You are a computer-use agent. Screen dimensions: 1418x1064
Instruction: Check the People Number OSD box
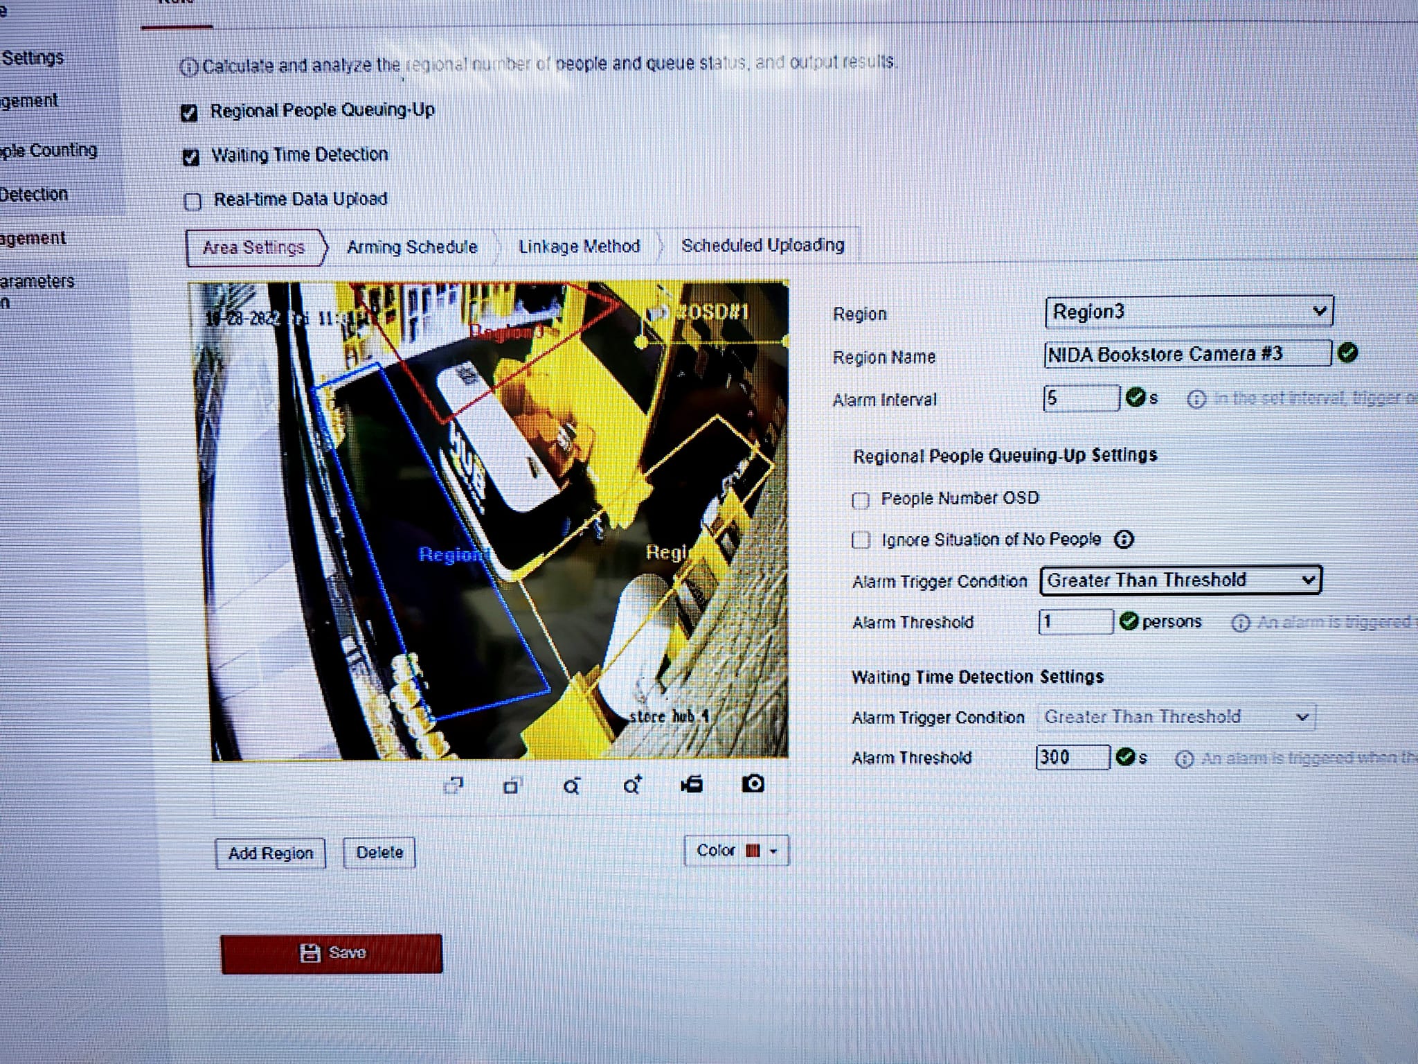861,500
